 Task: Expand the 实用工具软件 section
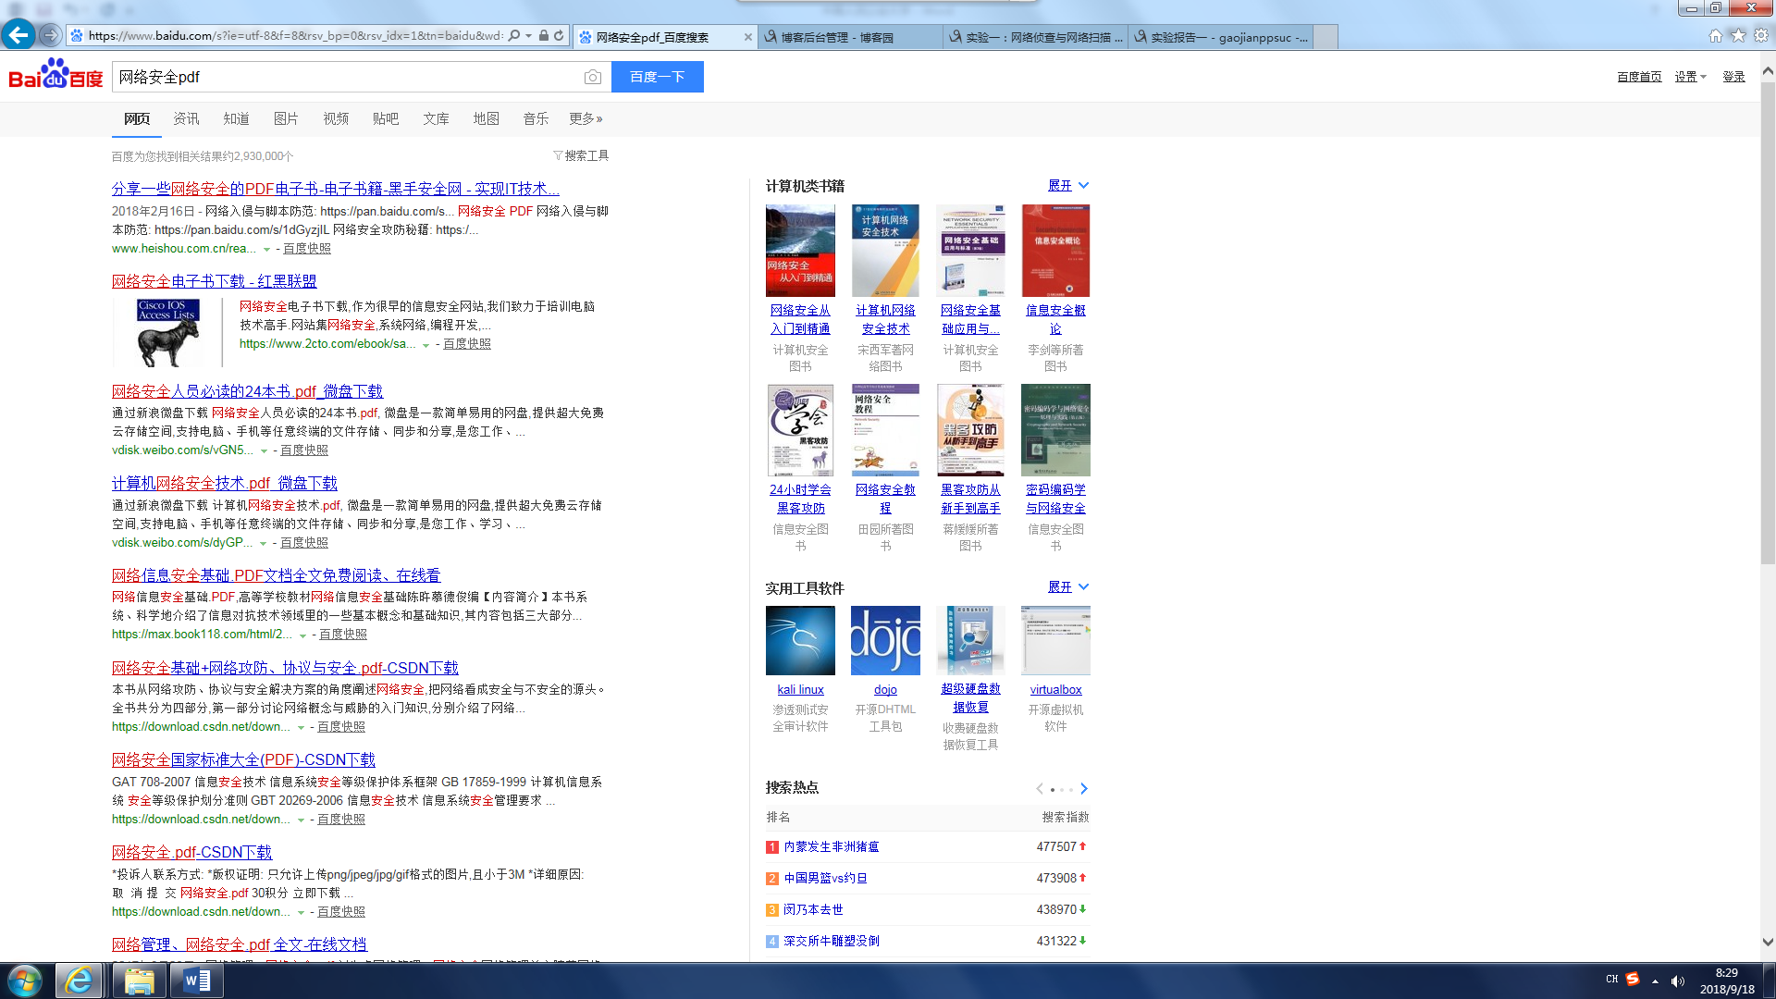tap(1067, 587)
